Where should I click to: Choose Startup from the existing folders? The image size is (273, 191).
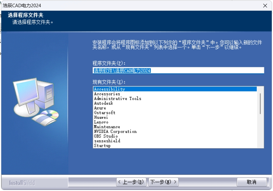pos(126,145)
